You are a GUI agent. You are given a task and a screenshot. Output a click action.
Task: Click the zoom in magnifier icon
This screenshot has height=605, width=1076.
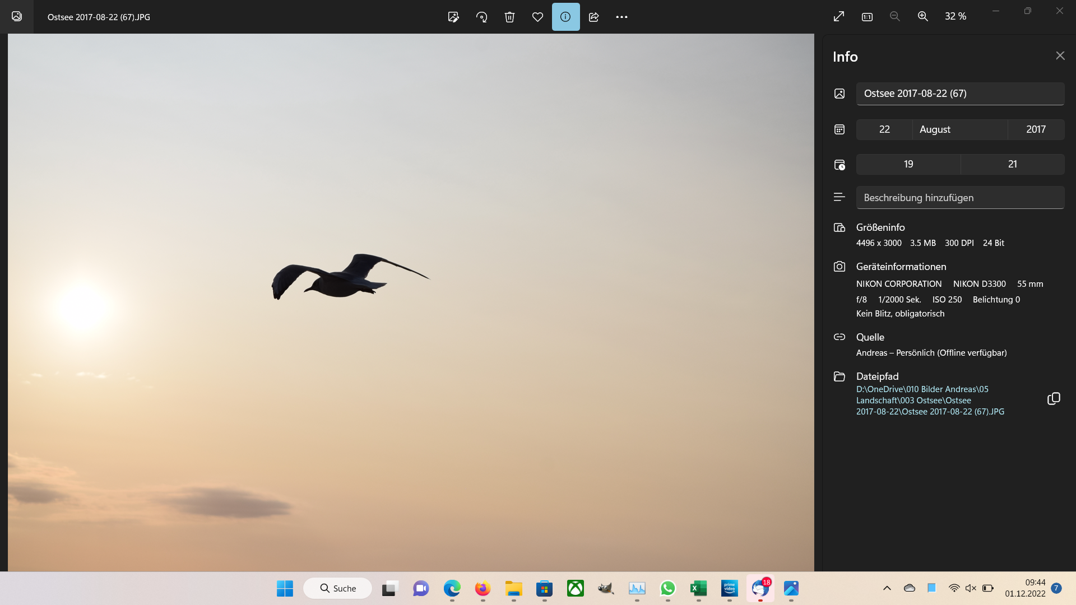pos(923,17)
